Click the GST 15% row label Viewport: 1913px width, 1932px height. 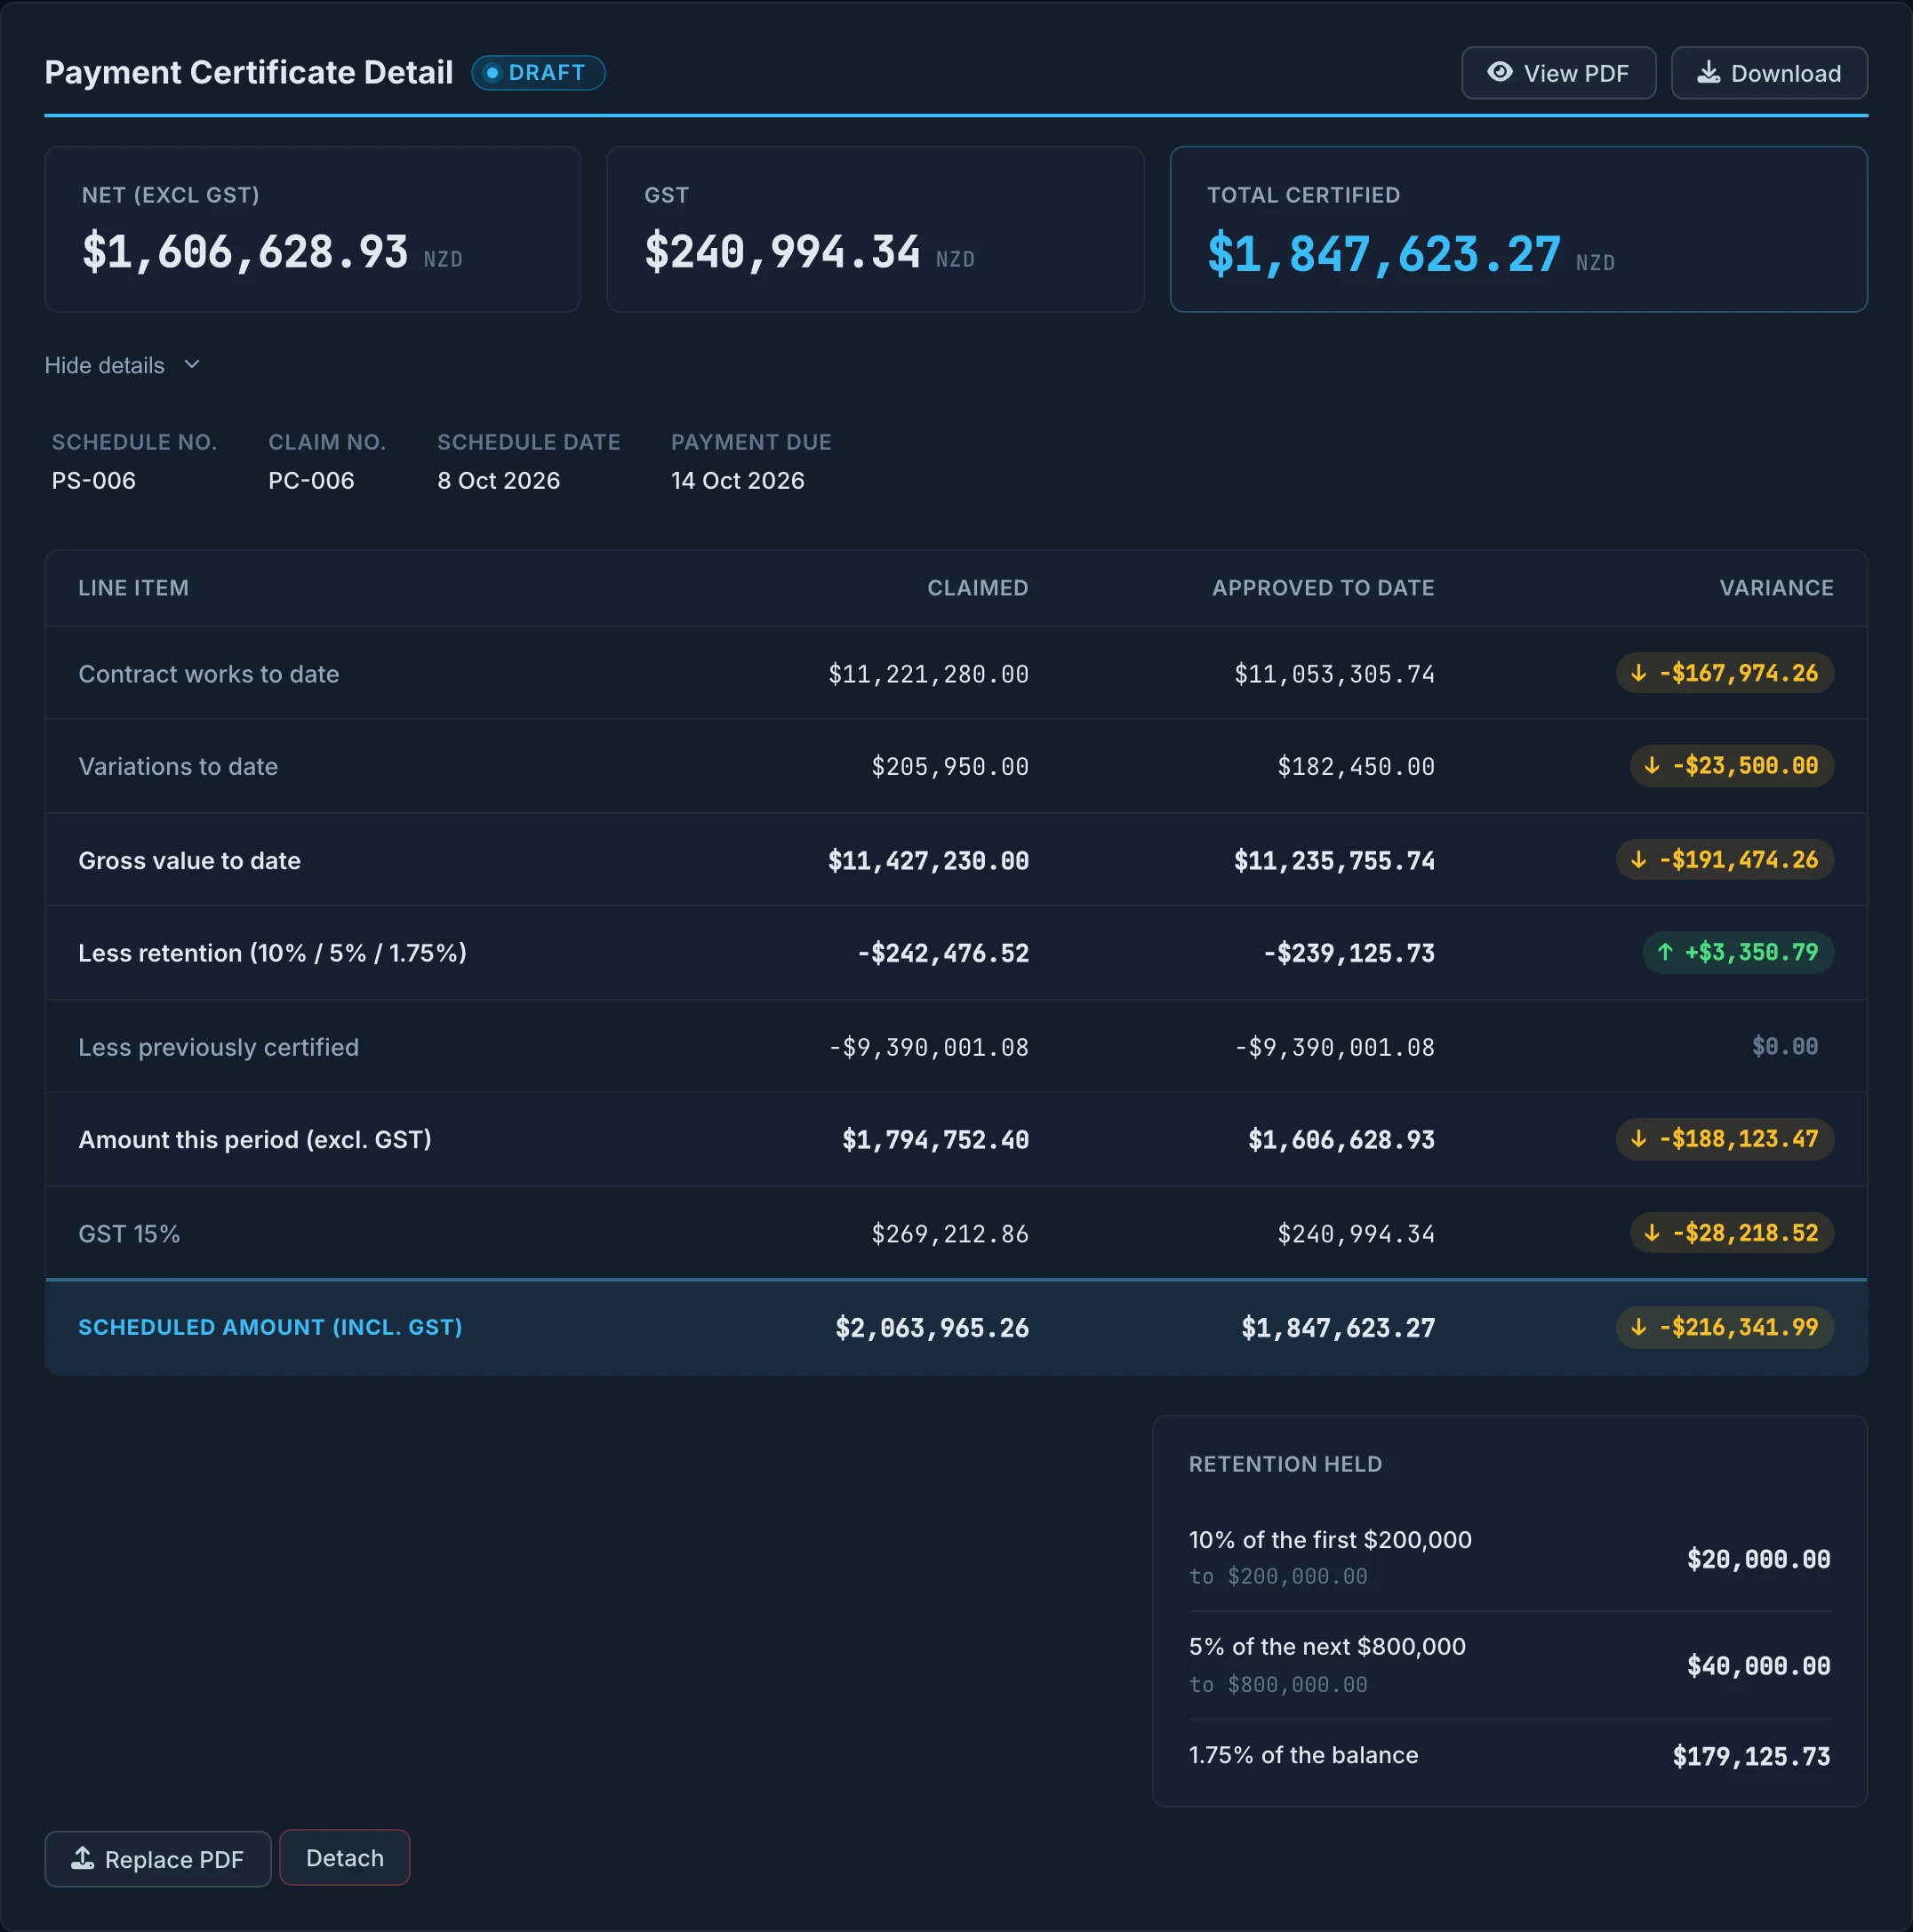click(129, 1234)
